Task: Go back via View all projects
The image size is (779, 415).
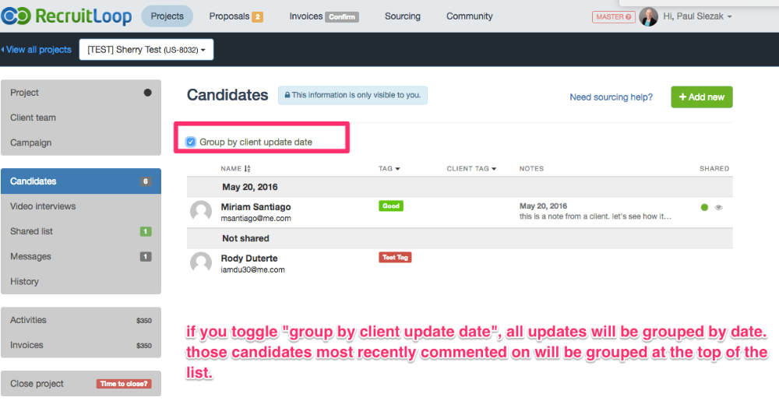Action: [37, 50]
